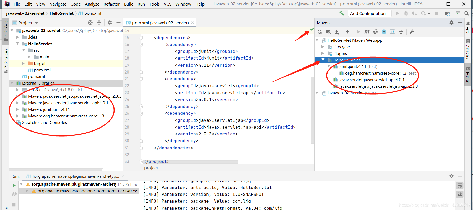Screen dimensions: 473x210
Task: Open the Refactor menu
Action: (x=112, y=4)
